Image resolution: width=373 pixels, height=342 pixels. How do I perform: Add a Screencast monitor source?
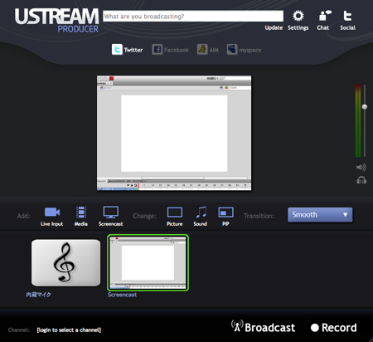[111, 213]
